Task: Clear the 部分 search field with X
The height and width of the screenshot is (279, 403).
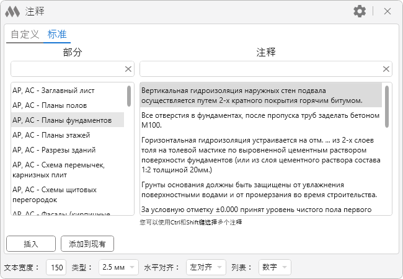Action: pos(128,69)
